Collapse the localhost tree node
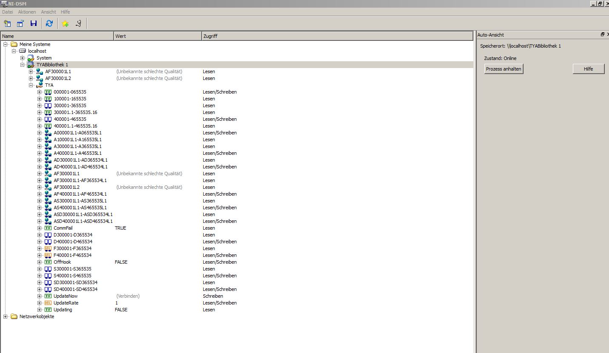 coord(14,51)
